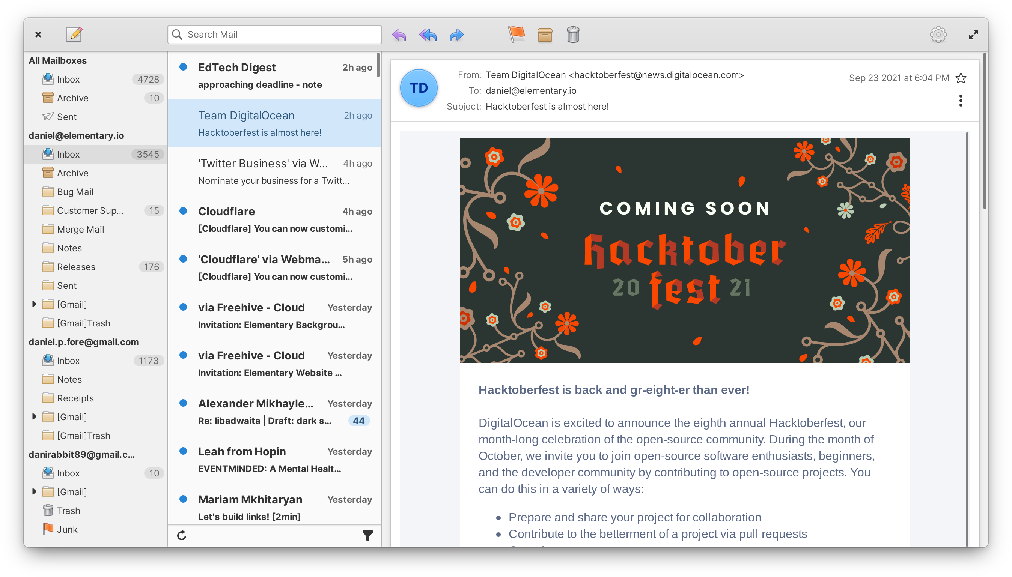The width and height of the screenshot is (1012, 577).
Task: Expand [Gmail] folder under daniel.p.fore@gmail.com
Action: (x=34, y=416)
